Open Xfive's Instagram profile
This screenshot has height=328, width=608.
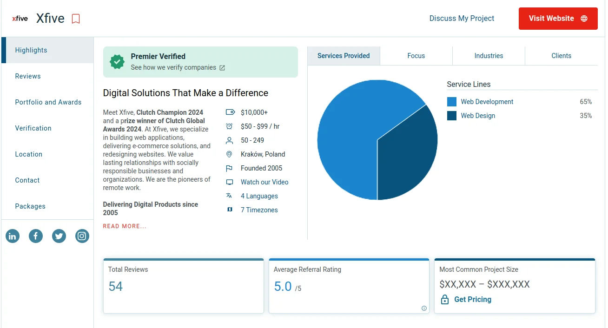[x=82, y=236]
